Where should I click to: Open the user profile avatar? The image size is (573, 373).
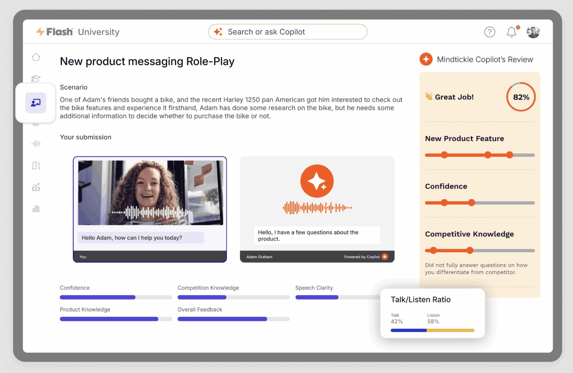533,32
